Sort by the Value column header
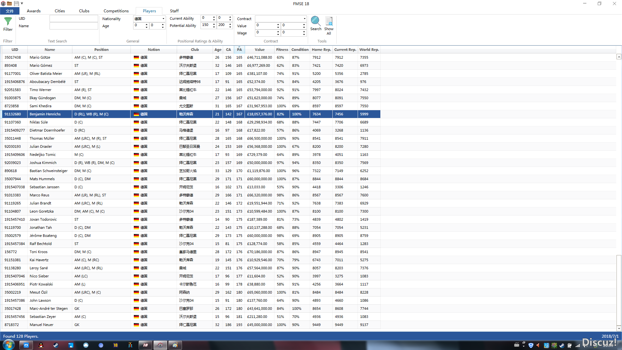 point(259,50)
